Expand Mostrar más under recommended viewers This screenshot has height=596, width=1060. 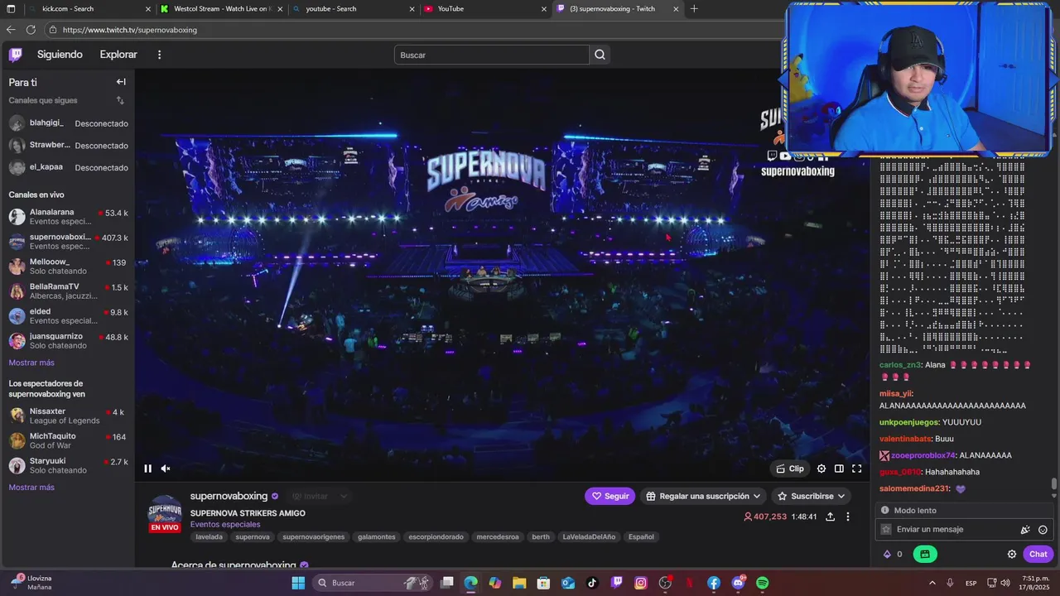pyautogui.click(x=31, y=488)
